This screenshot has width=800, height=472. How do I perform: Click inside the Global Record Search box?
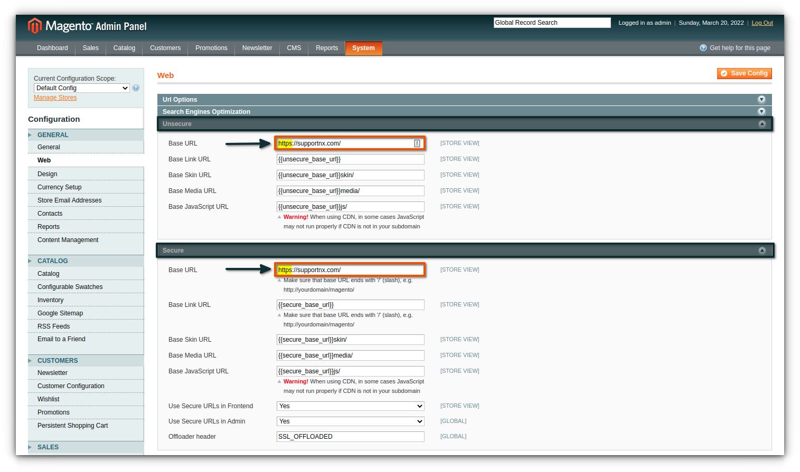[551, 22]
